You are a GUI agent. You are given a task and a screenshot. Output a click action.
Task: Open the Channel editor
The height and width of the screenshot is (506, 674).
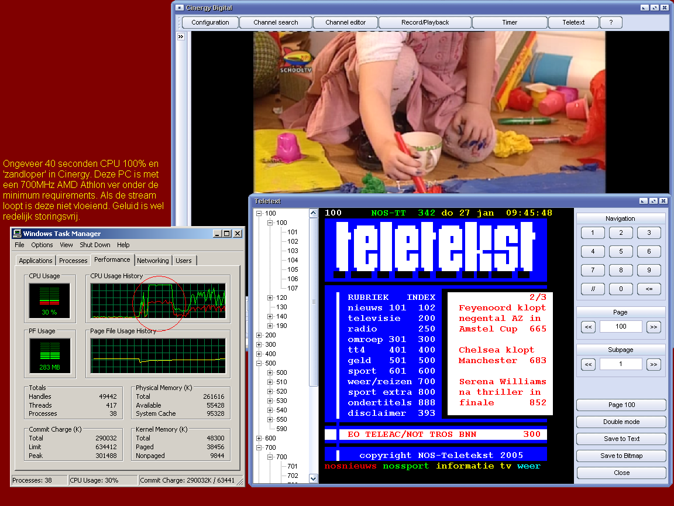(x=345, y=22)
